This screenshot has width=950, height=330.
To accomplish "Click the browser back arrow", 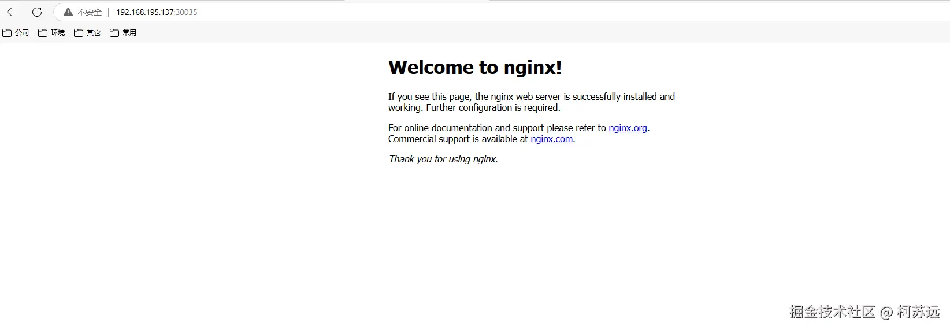I will 12,12.
